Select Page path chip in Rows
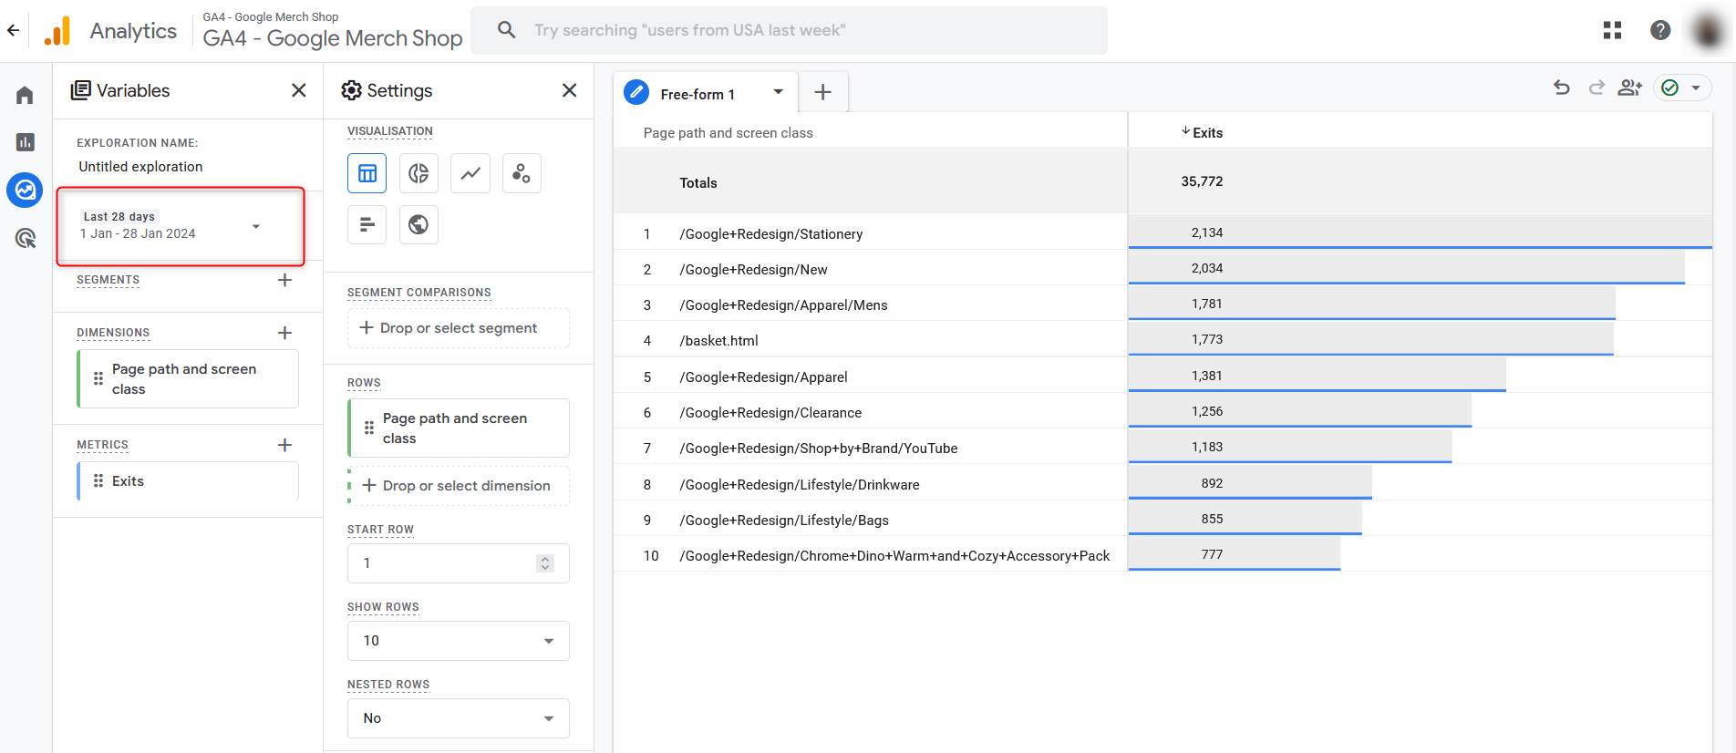The height and width of the screenshot is (753, 1736). click(x=458, y=428)
